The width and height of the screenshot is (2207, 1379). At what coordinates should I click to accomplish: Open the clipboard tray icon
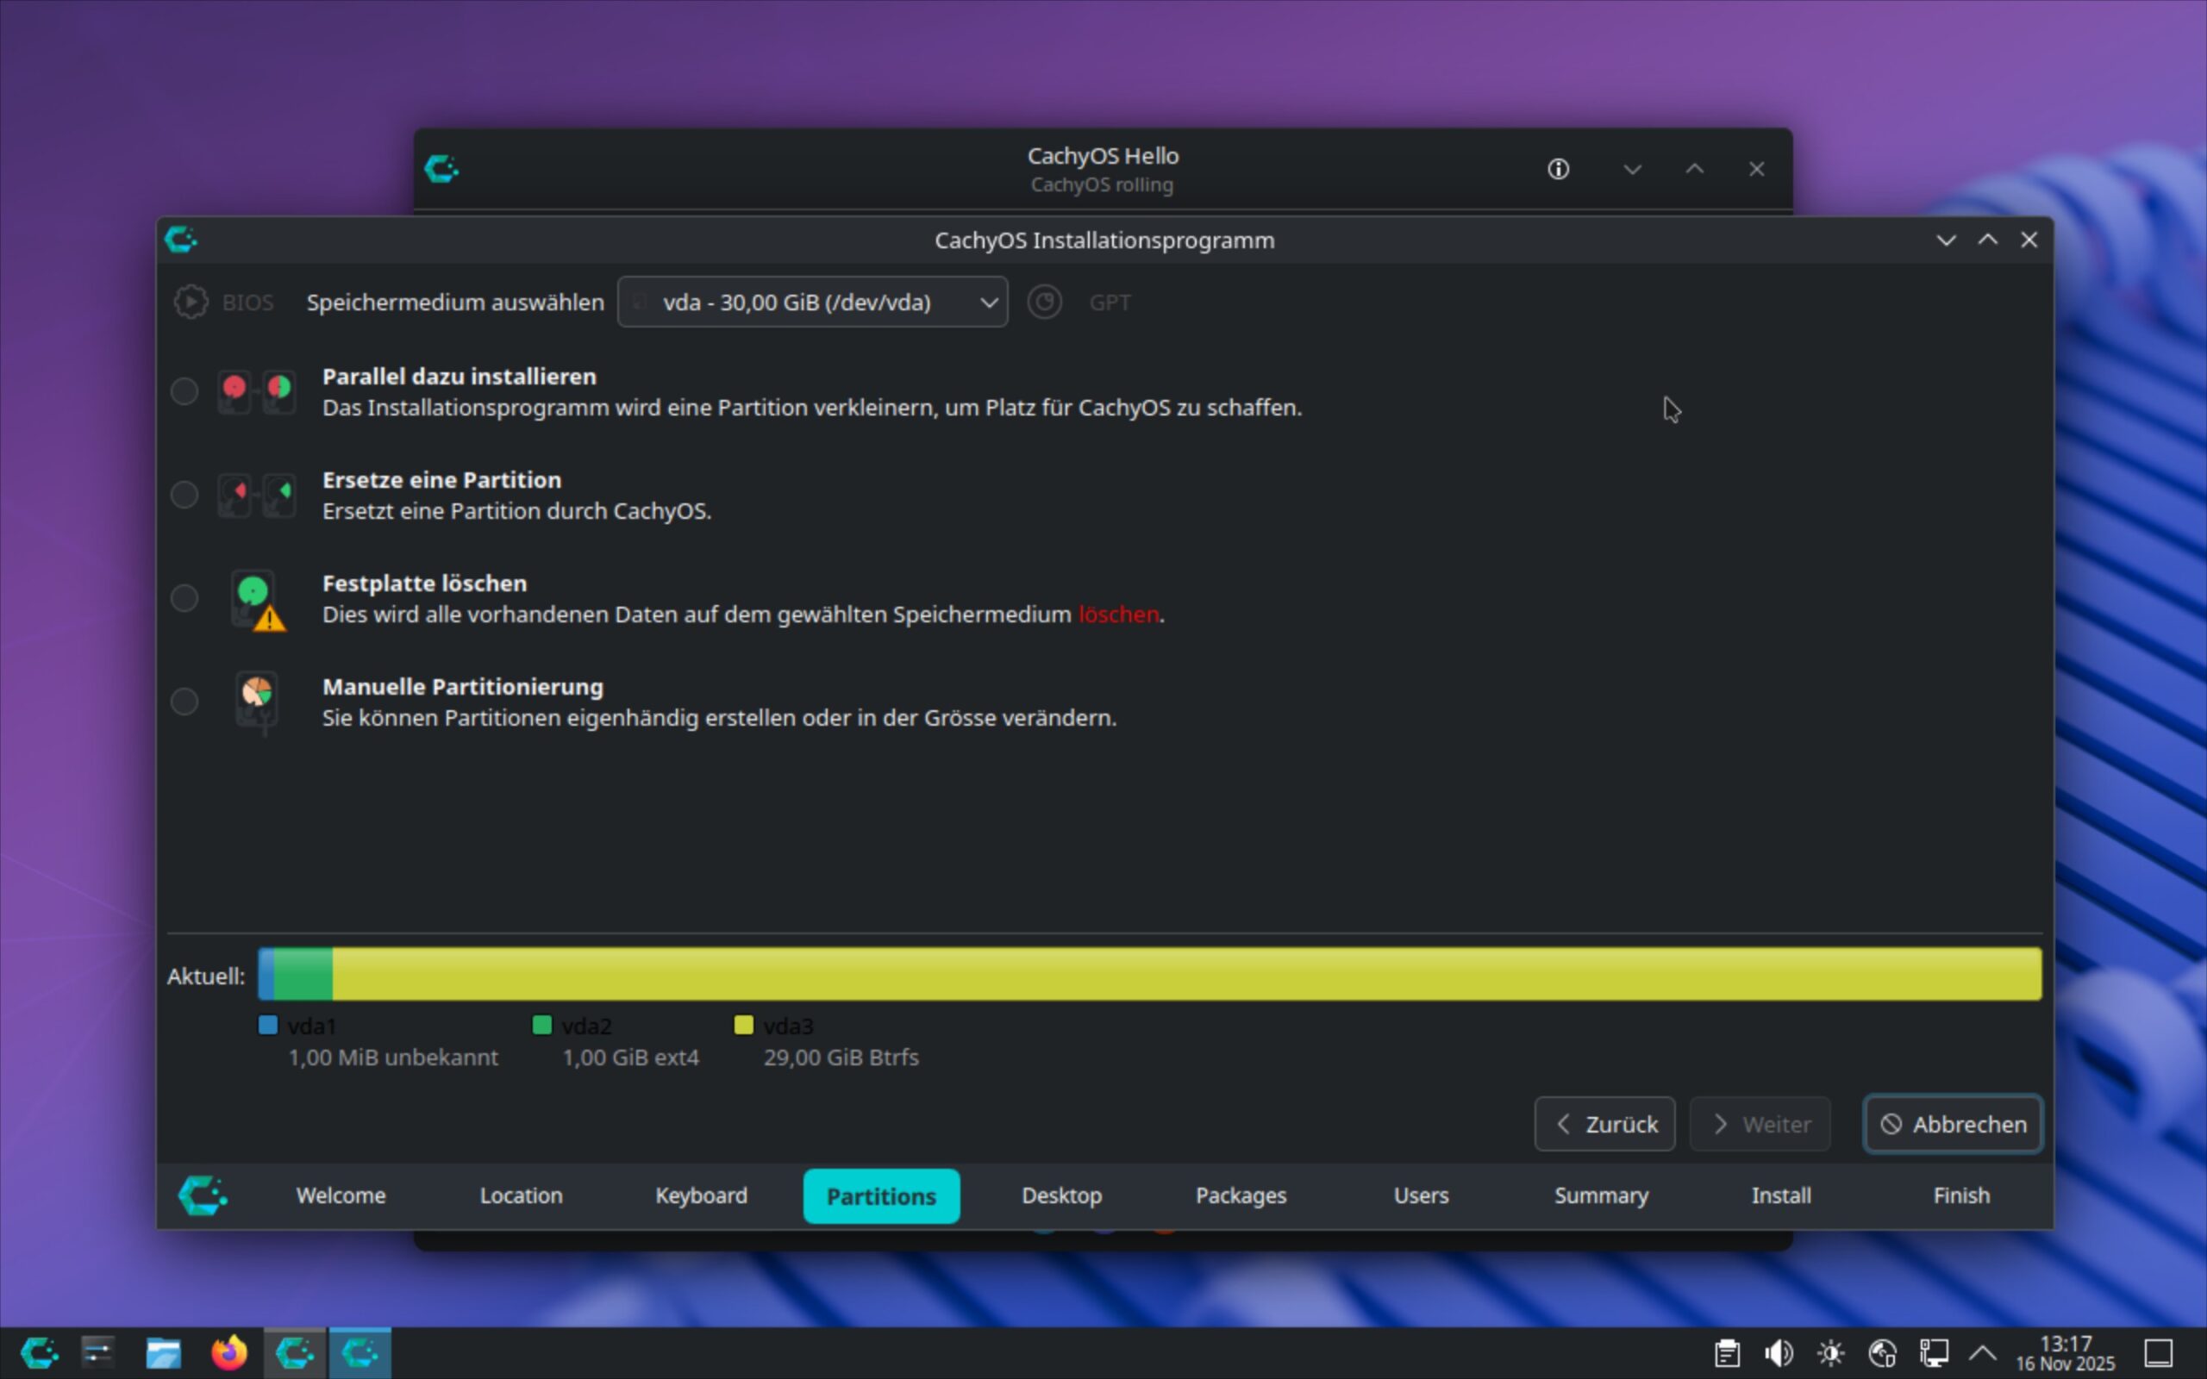tap(1727, 1352)
